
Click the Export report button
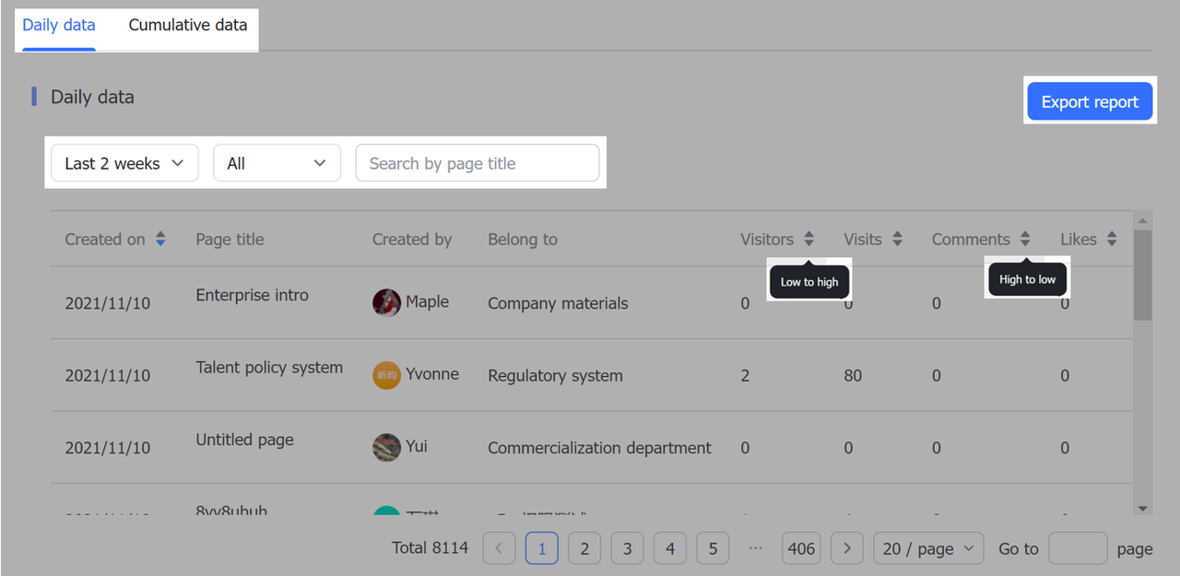1090,101
